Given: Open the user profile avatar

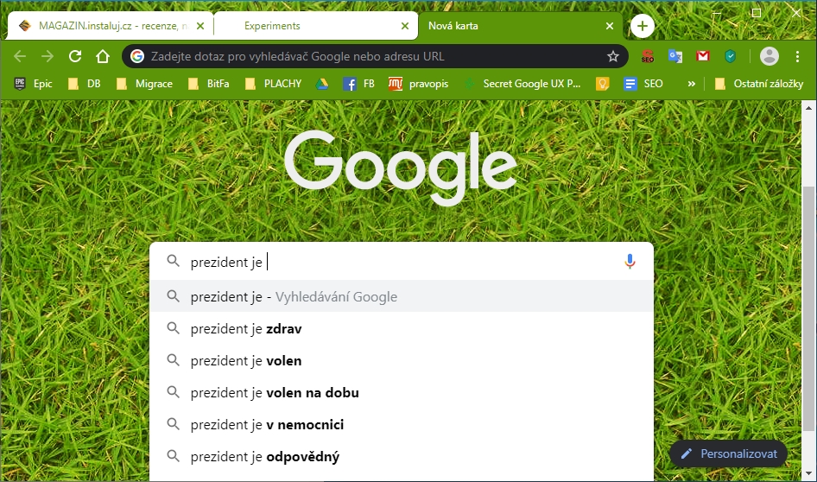Looking at the screenshot, I should 769,57.
